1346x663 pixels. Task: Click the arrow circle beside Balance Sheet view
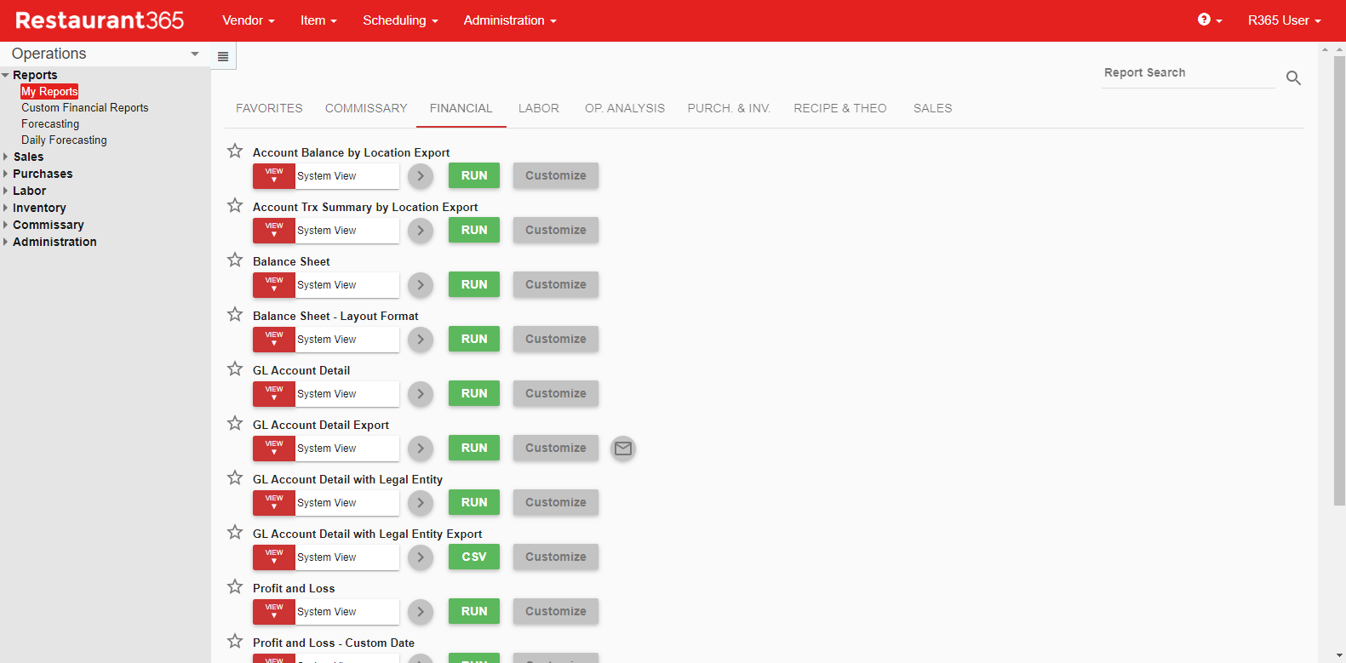tap(421, 285)
